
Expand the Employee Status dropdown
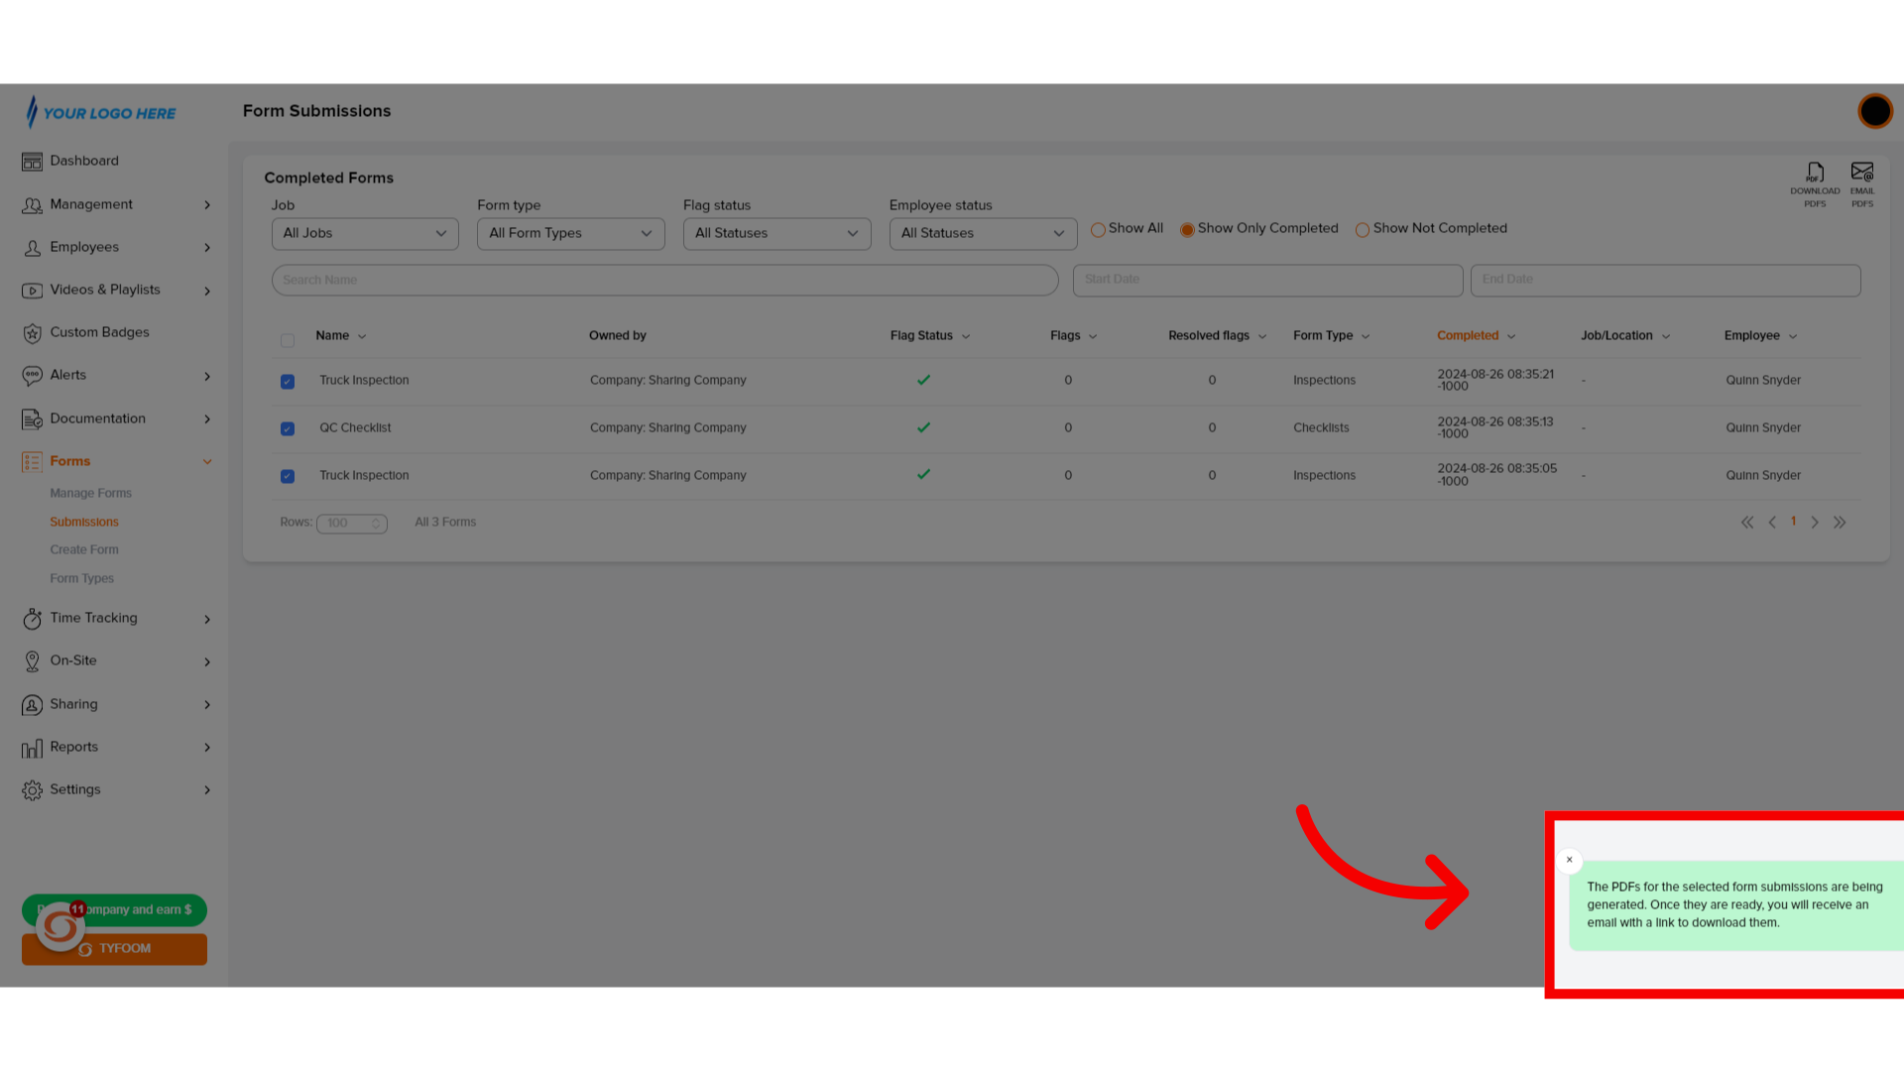(x=982, y=234)
